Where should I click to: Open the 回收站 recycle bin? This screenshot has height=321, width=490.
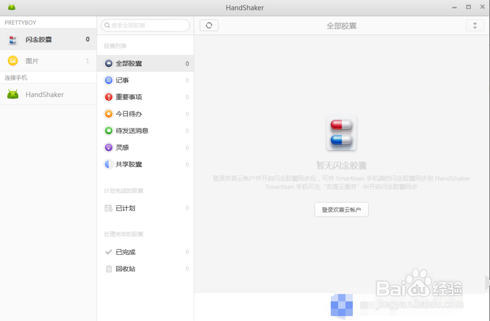coord(126,269)
